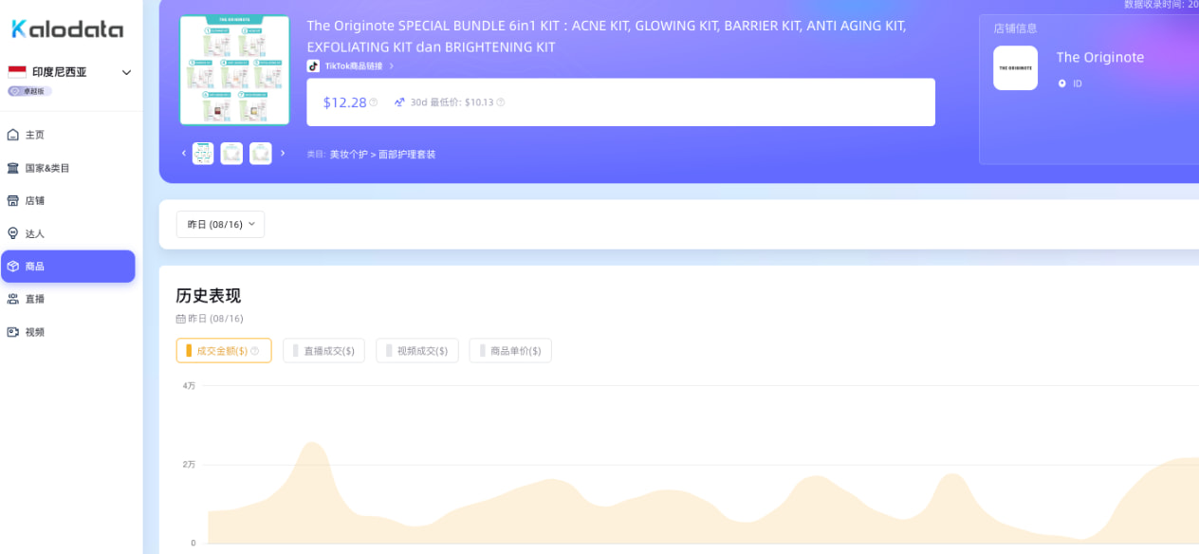1199x554 pixels.
Task: Click the Kalodata logo
Action: click(x=66, y=29)
